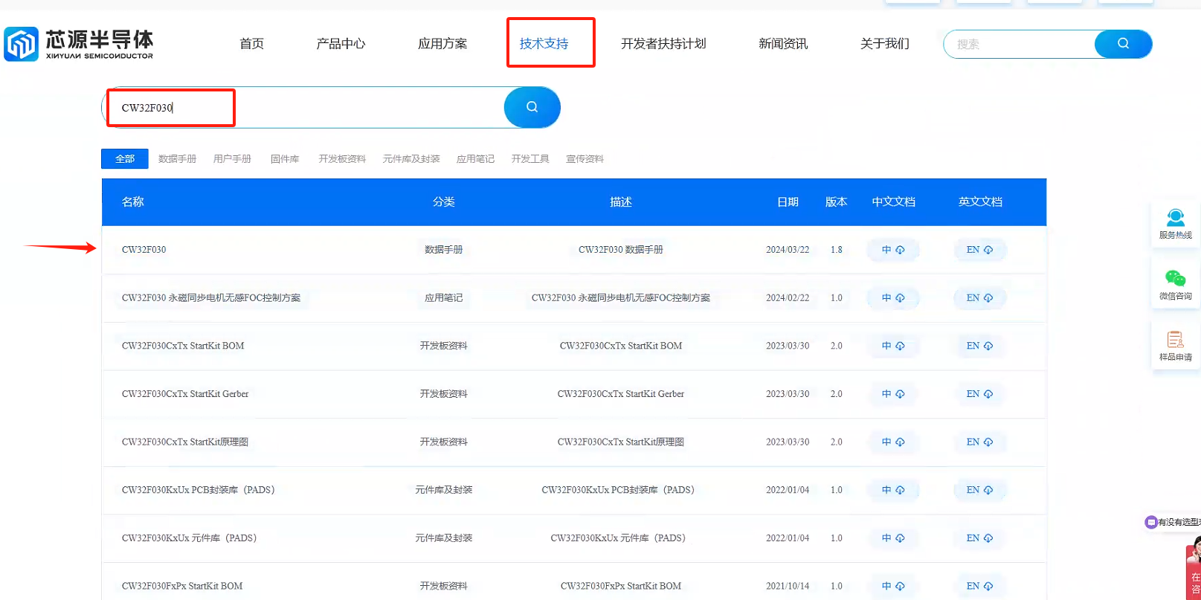This screenshot has height=600, width=1201.
Task: Open the 技术支持 technical support menu
Action: 544,44
